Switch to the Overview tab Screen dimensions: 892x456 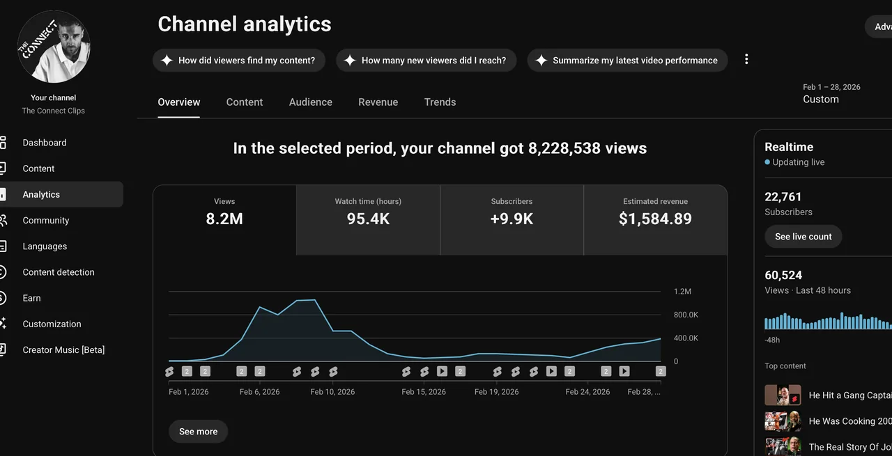pos(179,102)
